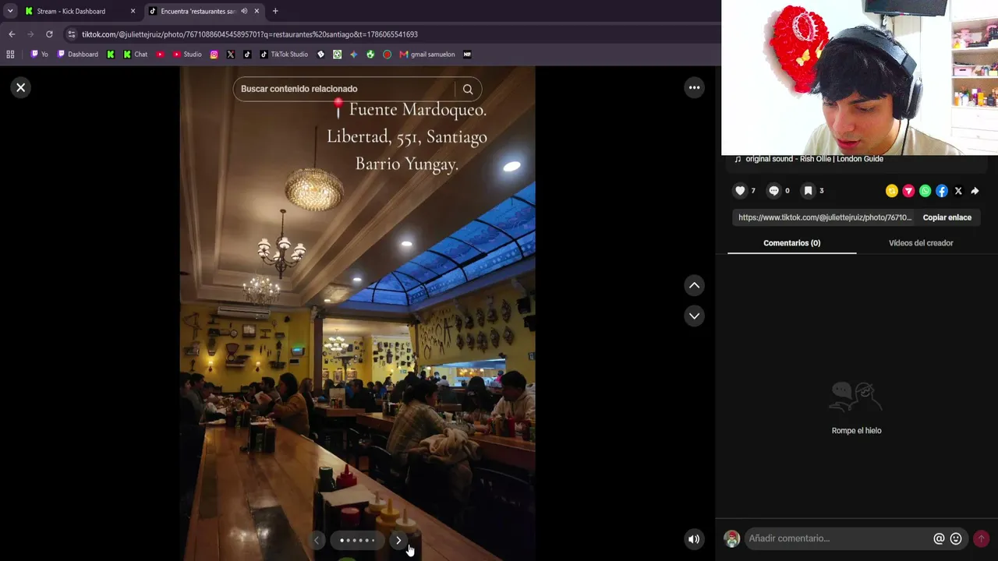Image resolution: width=998 pixels, height=561 pixels.
Task: Insert a mention with @ icon
Action: point(939,538)
